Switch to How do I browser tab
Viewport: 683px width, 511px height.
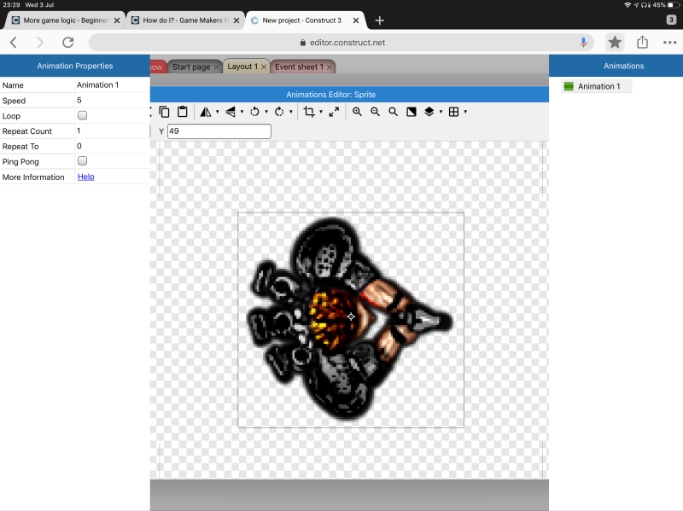coord(185,20)
